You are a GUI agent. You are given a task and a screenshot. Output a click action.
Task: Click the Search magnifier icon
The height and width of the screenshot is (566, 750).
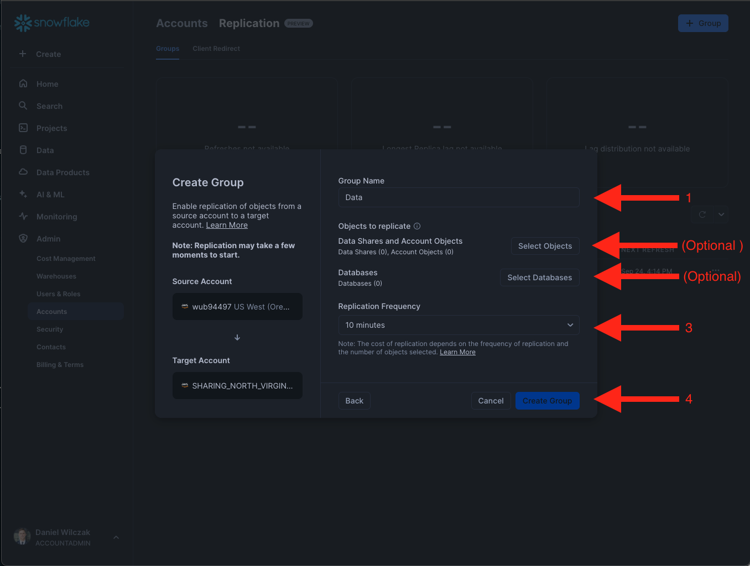point(23,106)
